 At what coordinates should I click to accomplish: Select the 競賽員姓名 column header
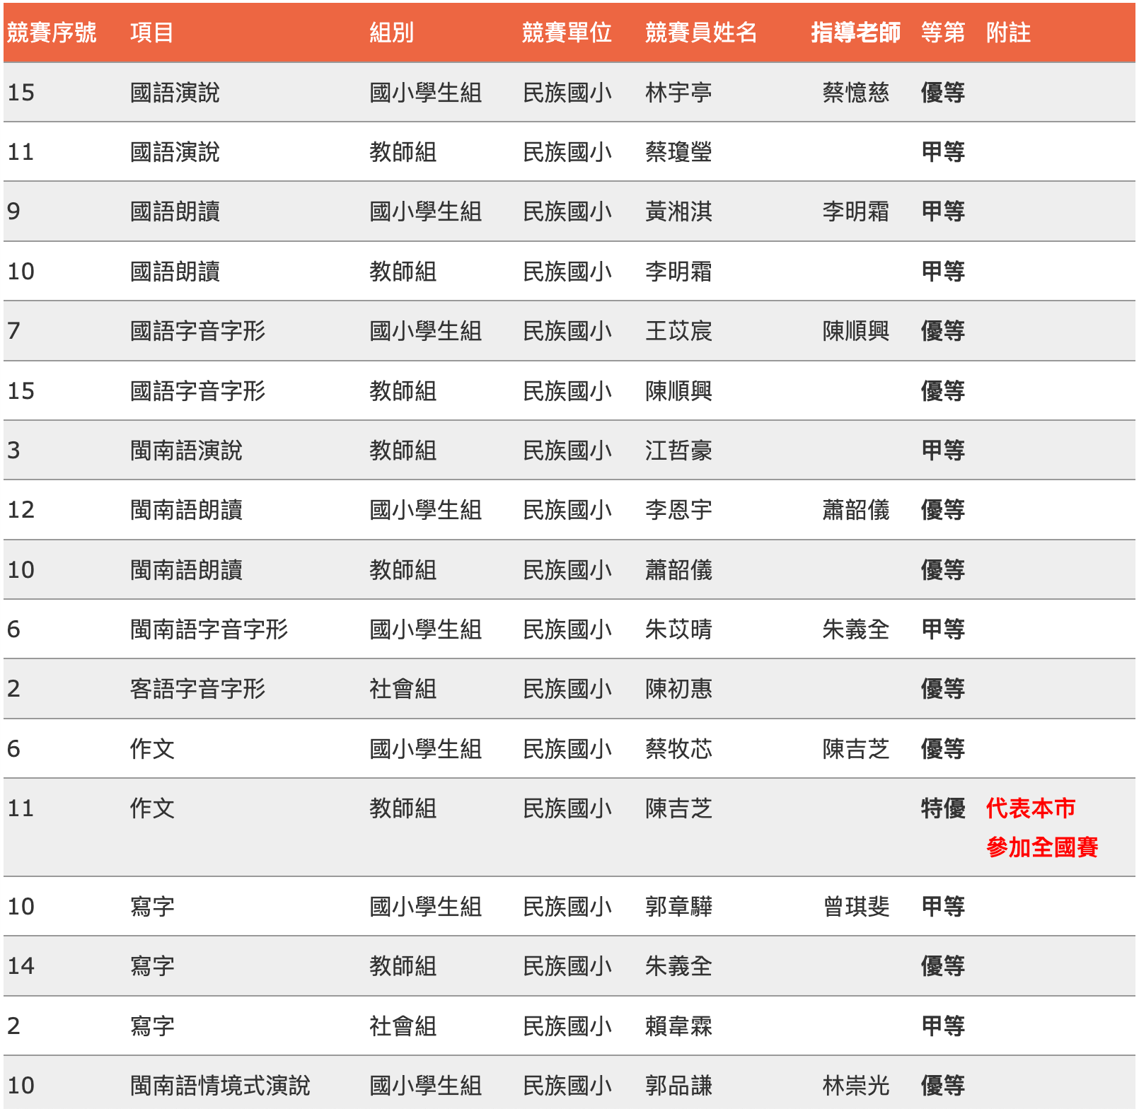coord(700,33)
